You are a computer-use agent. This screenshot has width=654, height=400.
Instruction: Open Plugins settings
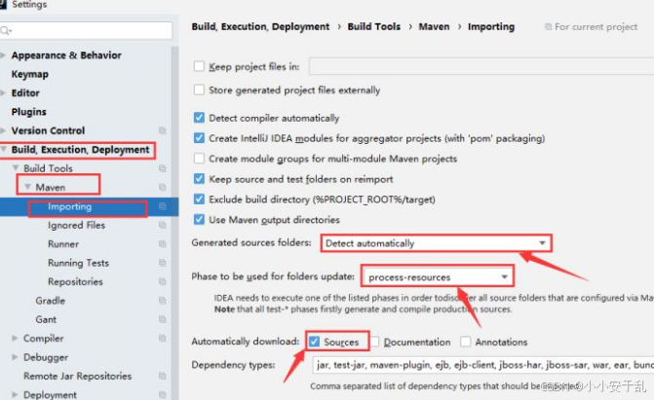click(29, 112)
